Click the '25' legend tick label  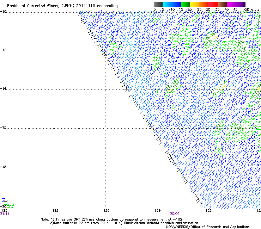pyautogui.click(x=199, y=10)
